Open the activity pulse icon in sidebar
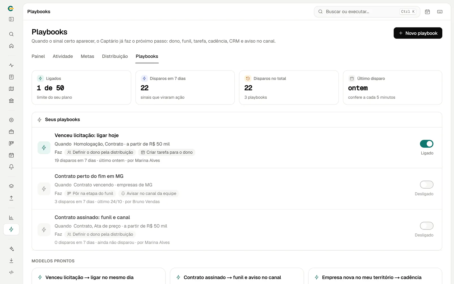Image resolution: width=454 pixels, height=284 pixels. [11, 65]
